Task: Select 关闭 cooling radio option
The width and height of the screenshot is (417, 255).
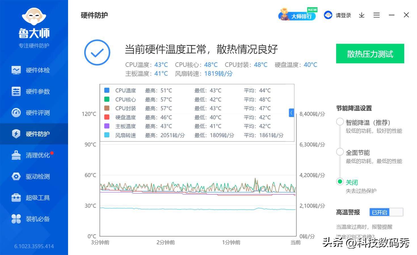Action: point(340,181)
